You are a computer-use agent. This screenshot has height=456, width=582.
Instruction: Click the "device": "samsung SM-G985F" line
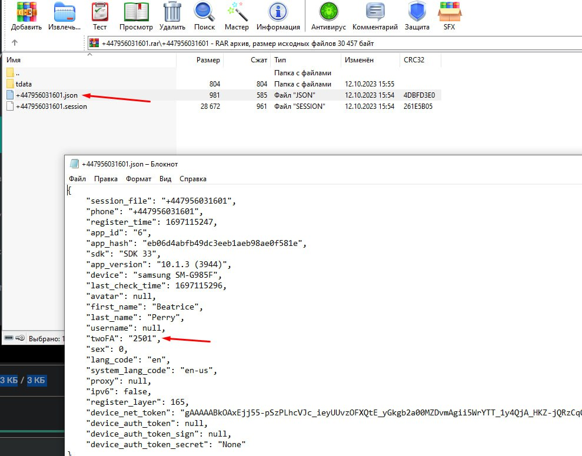coord(154,275)
